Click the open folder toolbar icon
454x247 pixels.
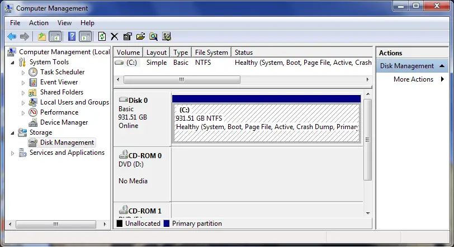[x=140, y=36]
